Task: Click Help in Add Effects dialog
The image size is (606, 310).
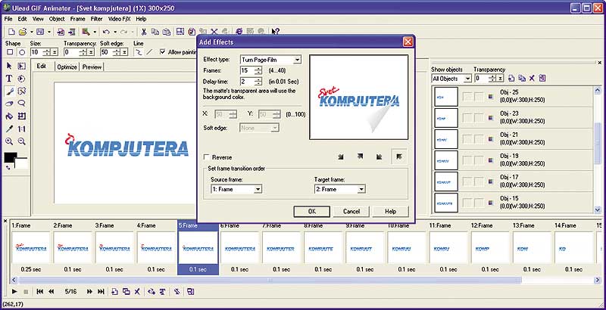Action: [390, 211]
